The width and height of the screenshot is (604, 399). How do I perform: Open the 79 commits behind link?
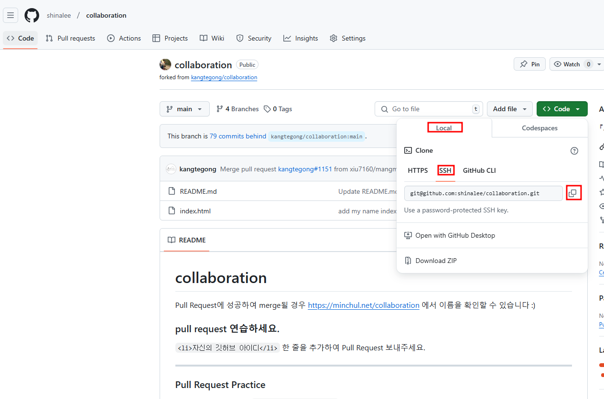click(x=238, y=136)
